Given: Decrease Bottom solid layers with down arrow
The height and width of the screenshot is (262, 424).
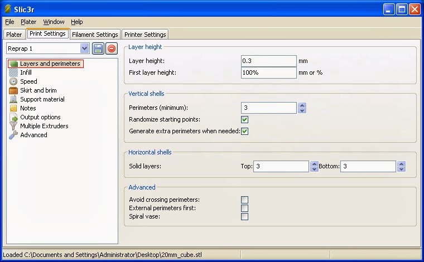Looking at the screenshot, I should [402, 169].
